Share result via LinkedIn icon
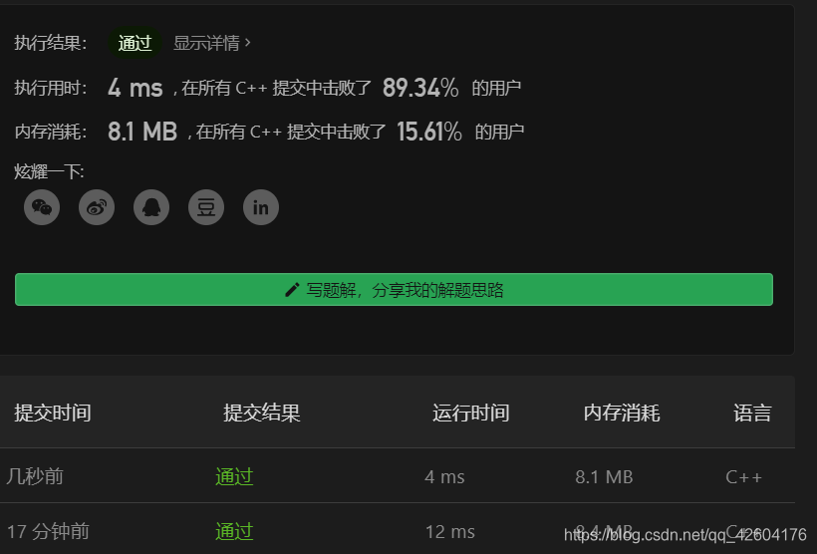817x554 pixels. [x=261, y=207]
